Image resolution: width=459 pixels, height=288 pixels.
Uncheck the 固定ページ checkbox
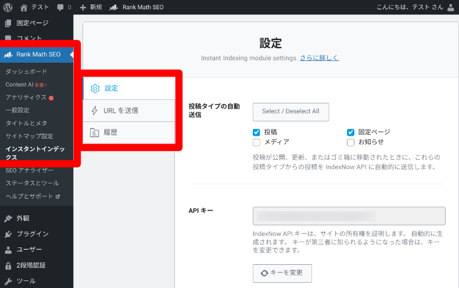click(350, 132)
